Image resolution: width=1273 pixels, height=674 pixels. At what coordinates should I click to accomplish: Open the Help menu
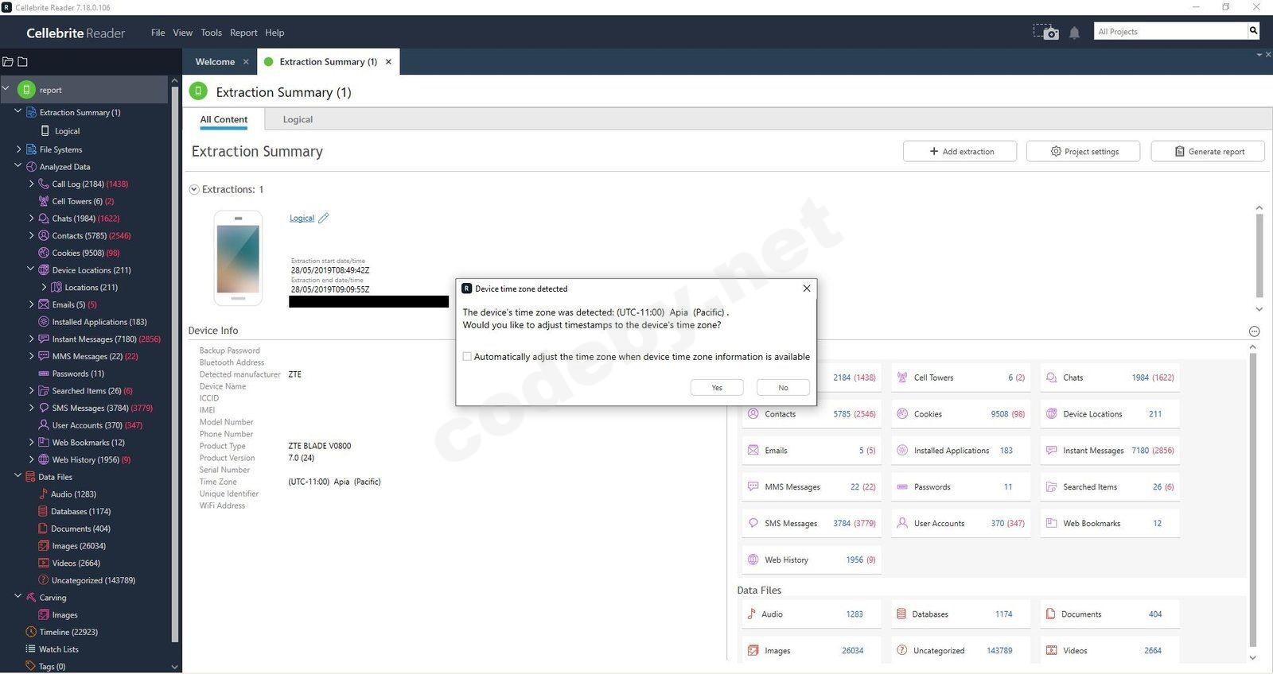coord(274,33)
